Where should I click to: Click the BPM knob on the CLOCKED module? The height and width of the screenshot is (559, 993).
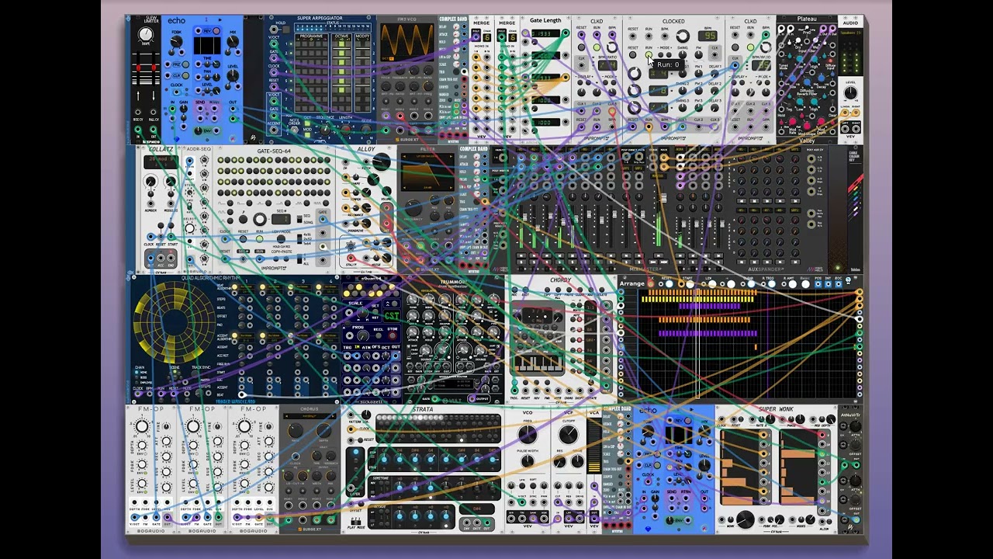pyautogui.click(x=683, y=36)
